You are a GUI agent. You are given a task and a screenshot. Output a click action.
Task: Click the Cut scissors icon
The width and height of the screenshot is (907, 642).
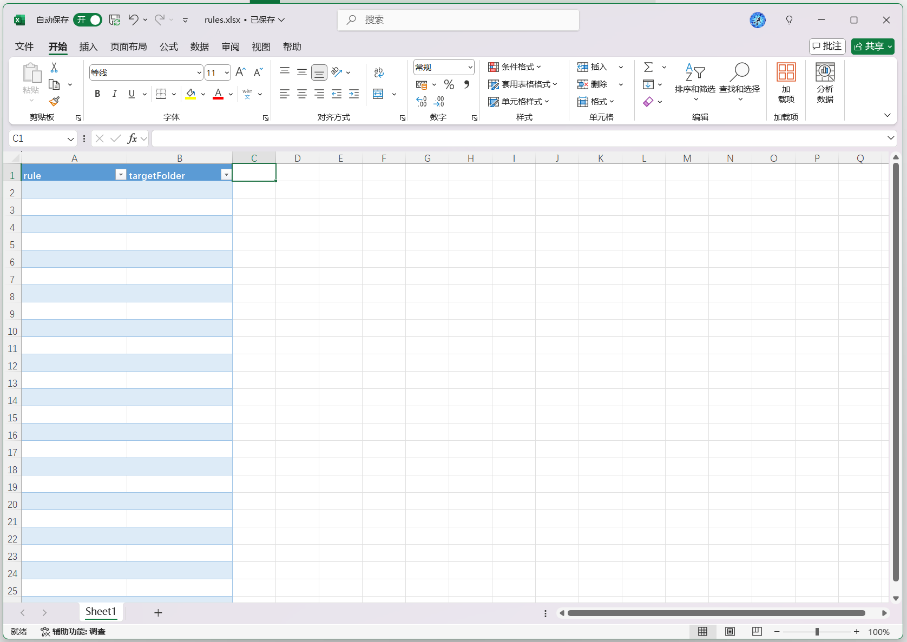click(54, 68)
